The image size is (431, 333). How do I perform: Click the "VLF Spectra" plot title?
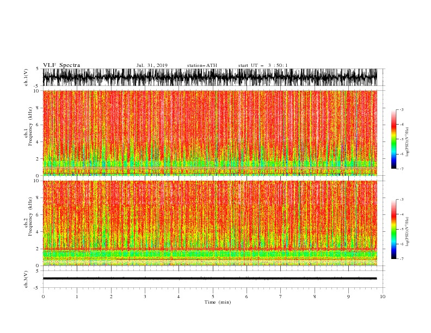[x=61, y=65]
